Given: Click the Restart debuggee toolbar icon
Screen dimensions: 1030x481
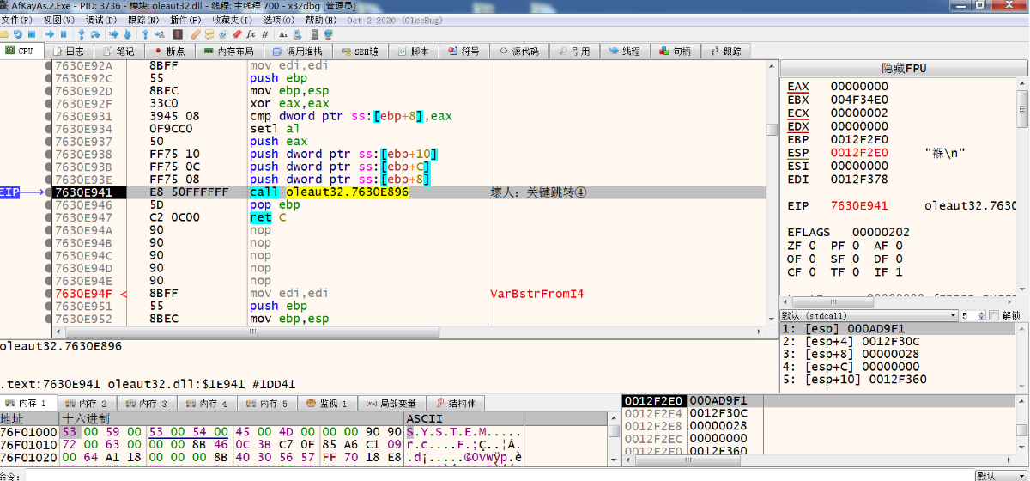Looking at the screenshot, I should tap(18, 34).
